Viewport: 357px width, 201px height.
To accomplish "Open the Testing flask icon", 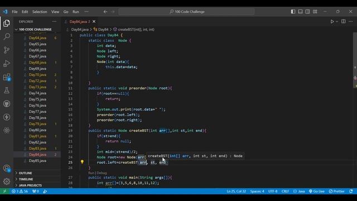I will click(7, 90).
